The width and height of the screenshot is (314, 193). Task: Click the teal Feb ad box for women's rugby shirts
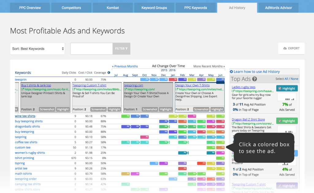(x=183, y=153)
